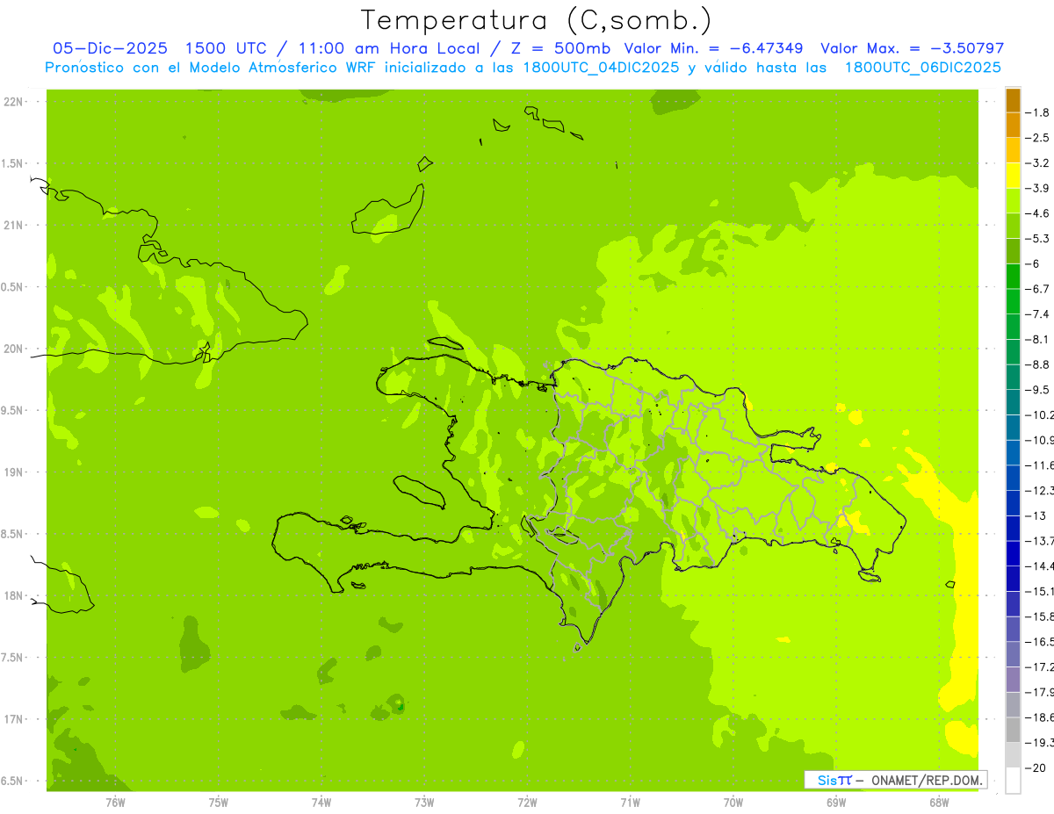Select the gray swatch between -18.6 and -19.3
Viewport: 1054px width, 814px height.
click(x=1013, y=730)
